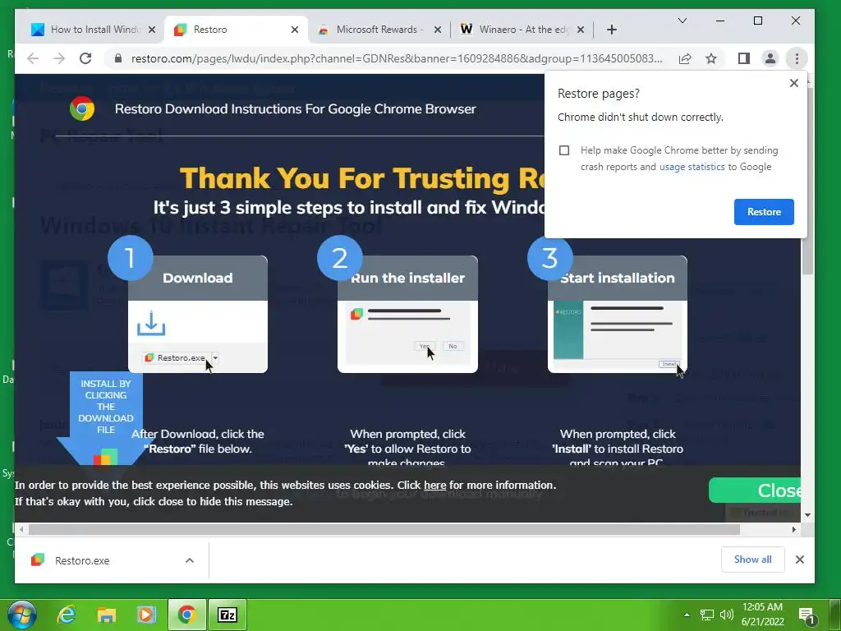
Task: Click the vertical page scrollbar thumb
Action: [808, 182]
